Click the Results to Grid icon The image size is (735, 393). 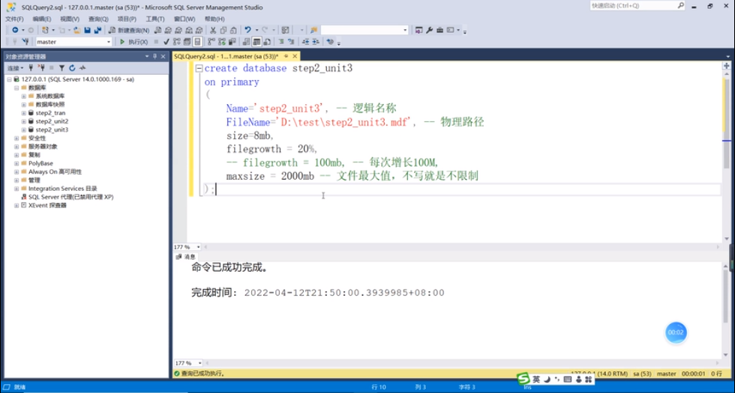point(256,42)
